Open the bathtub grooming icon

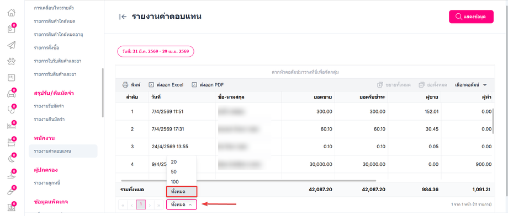pos(12,143)
